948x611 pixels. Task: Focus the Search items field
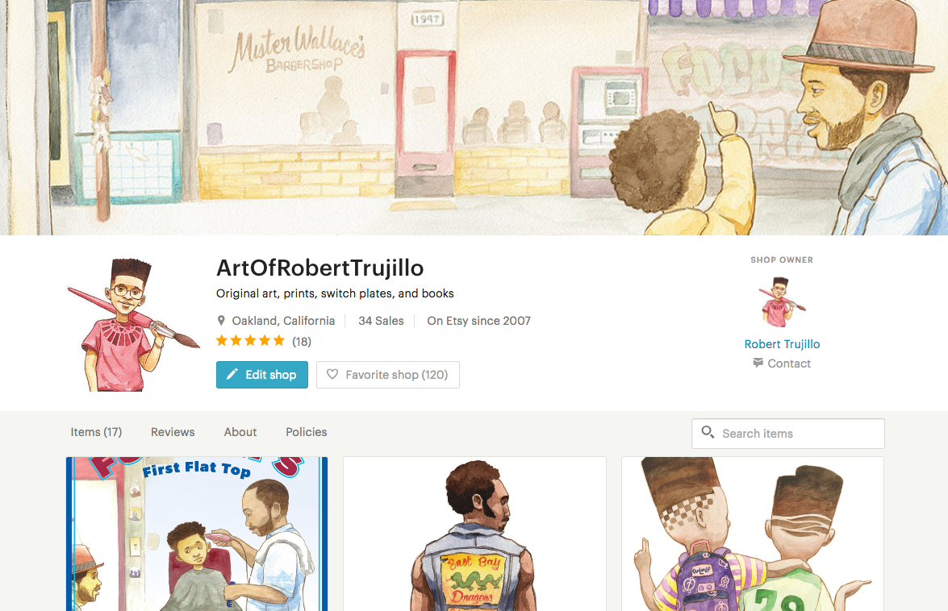(787, 434)
